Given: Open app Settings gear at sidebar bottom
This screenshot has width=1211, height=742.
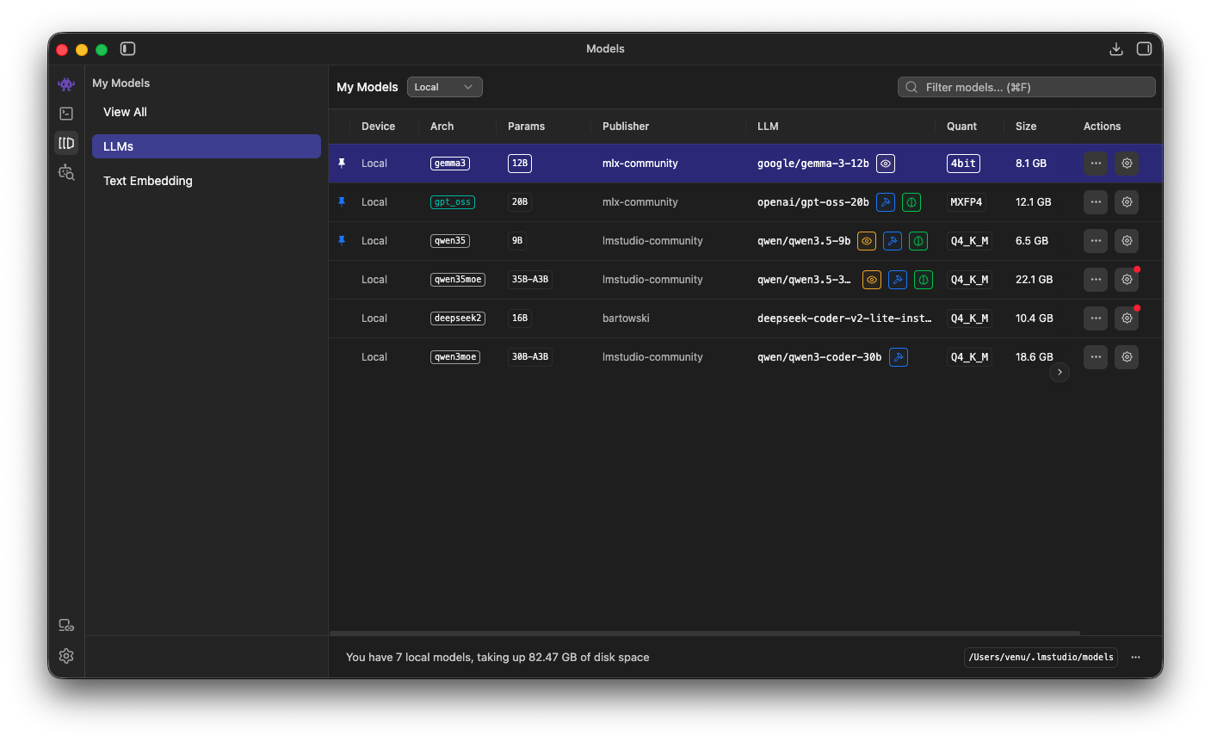Looking at the screenshot, I should pos(66,656).
